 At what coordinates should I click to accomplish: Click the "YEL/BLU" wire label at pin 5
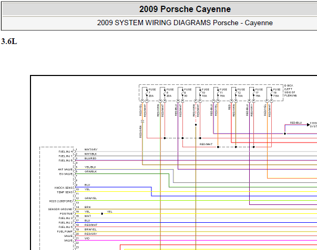point(90,167)
